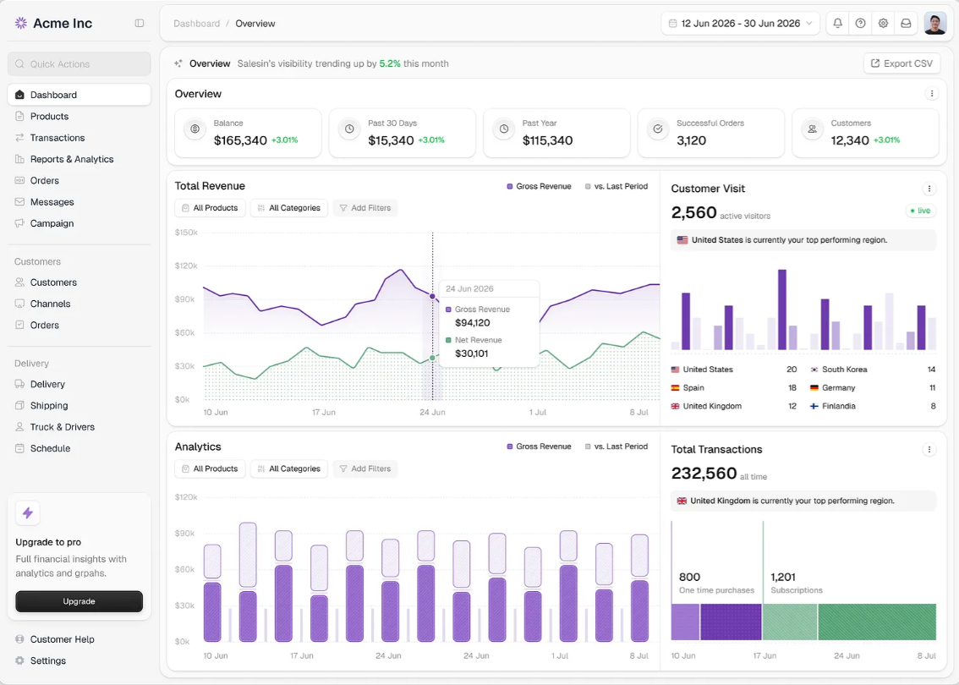Click the purple one time purchases segment

731,622
